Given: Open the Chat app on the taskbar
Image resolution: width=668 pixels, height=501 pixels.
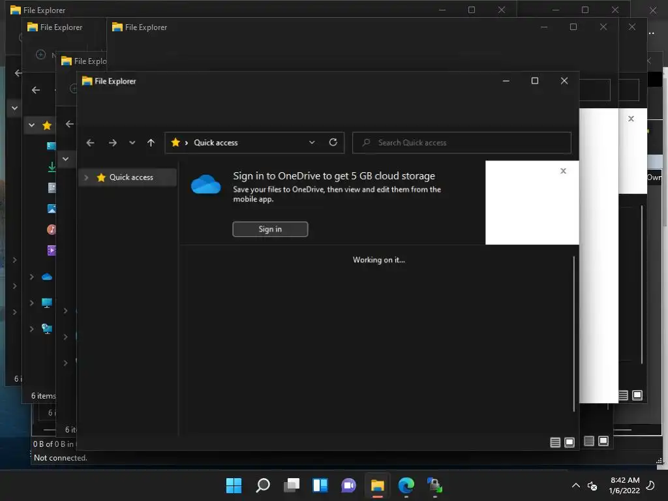Looking at the screenshot, I should tap(348, 485).
